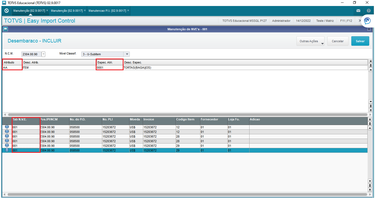375x198 pixels.
Task: Click the No. do P.O. column header
Action: coord(86,121)
